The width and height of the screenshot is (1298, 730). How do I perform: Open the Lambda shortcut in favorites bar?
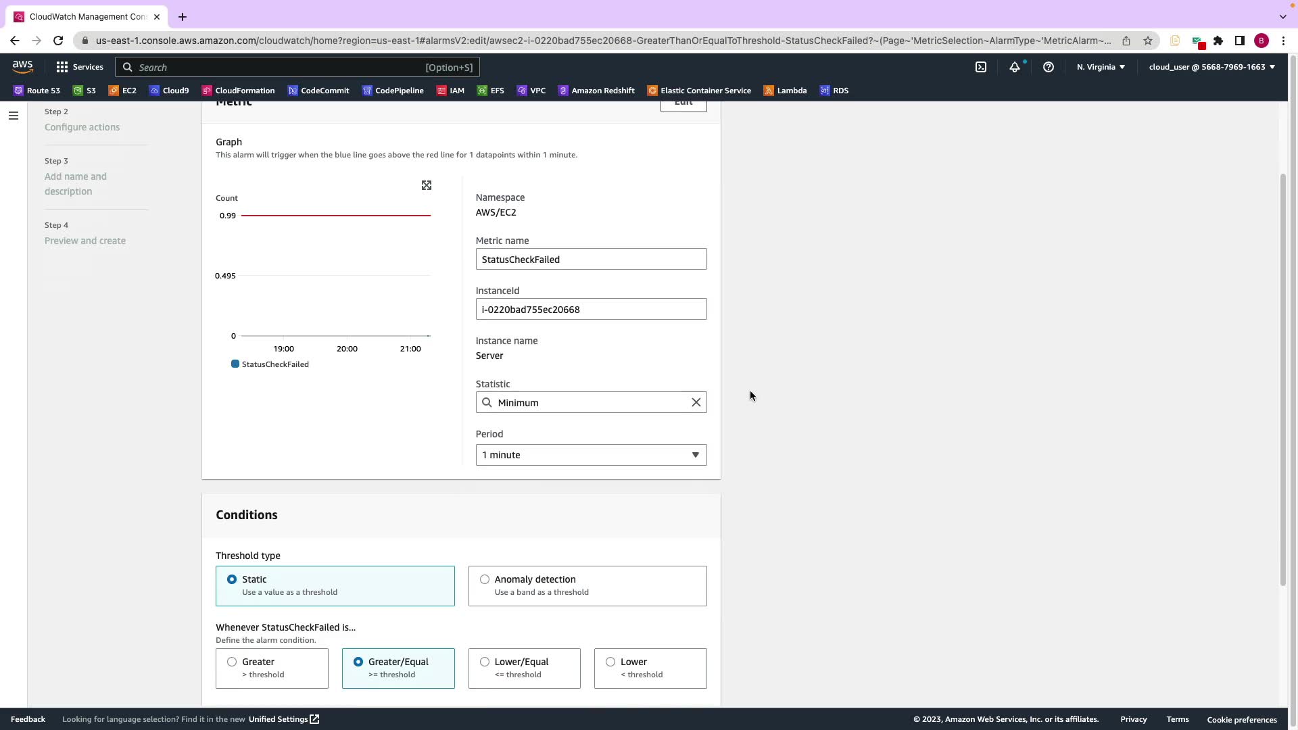click(785, 91)
